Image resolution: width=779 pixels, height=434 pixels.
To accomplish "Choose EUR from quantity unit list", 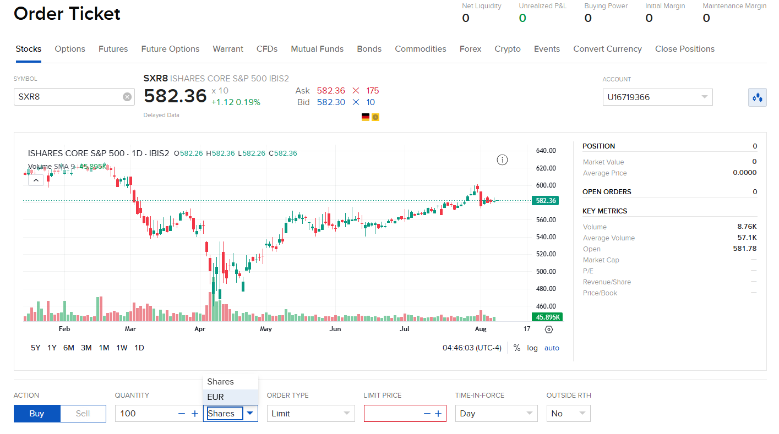I will (x=231, y=397).
